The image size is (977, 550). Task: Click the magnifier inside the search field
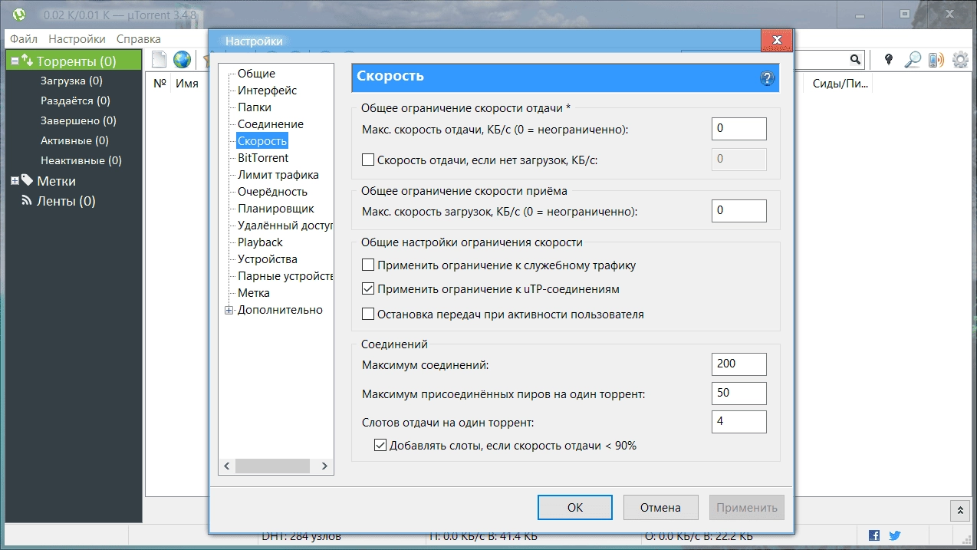(x=854, y=59)
